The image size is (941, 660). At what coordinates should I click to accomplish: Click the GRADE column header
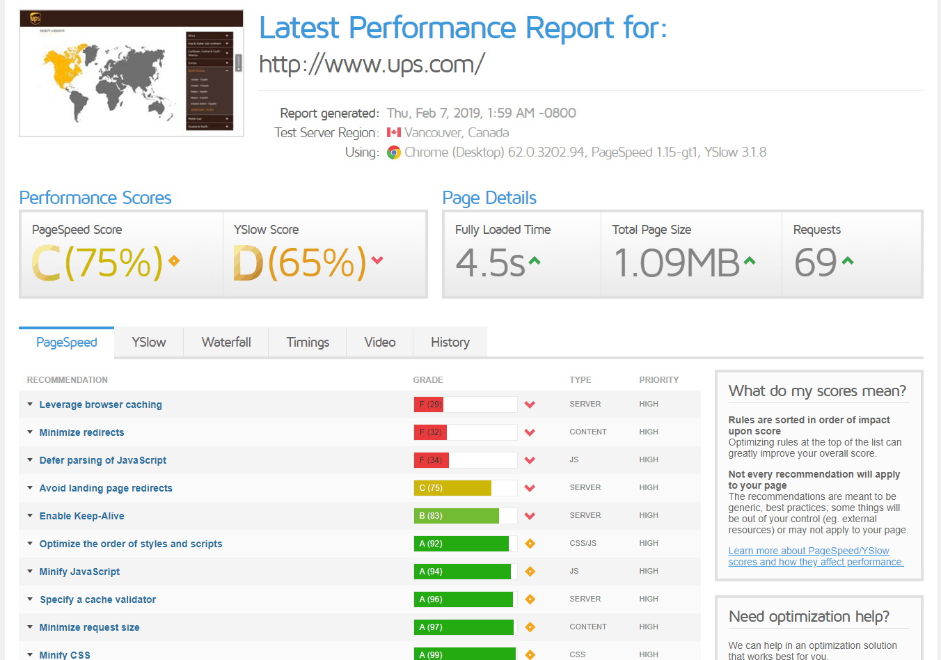click(428, 380)
